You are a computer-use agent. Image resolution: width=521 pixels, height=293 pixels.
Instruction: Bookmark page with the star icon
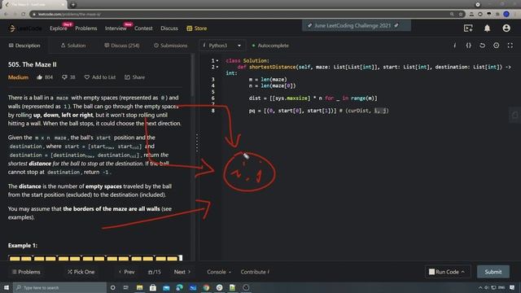[461, 15]
